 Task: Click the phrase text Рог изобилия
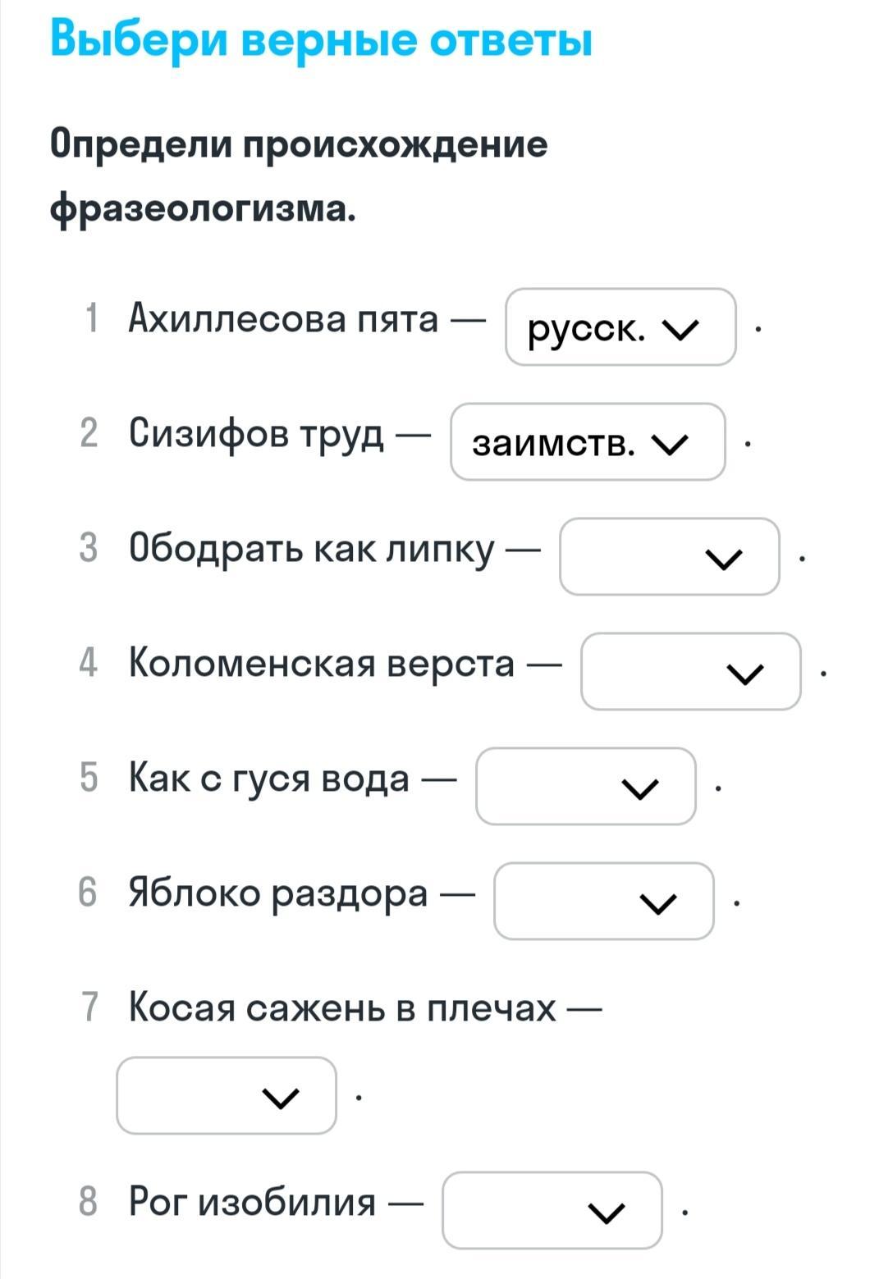click(252, 1202)
